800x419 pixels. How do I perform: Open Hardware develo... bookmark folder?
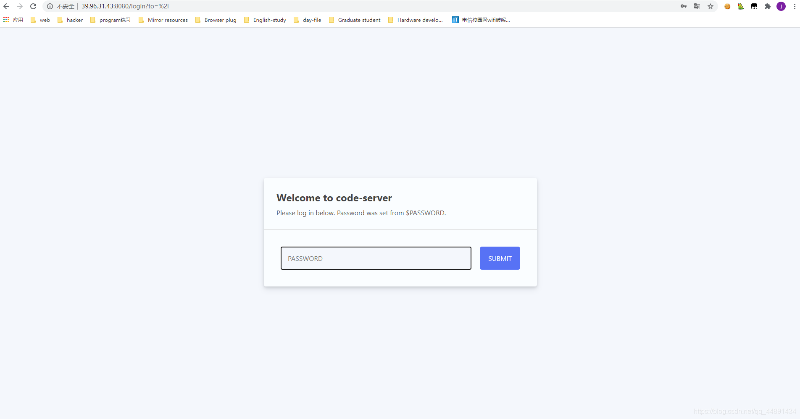point(416,20)
